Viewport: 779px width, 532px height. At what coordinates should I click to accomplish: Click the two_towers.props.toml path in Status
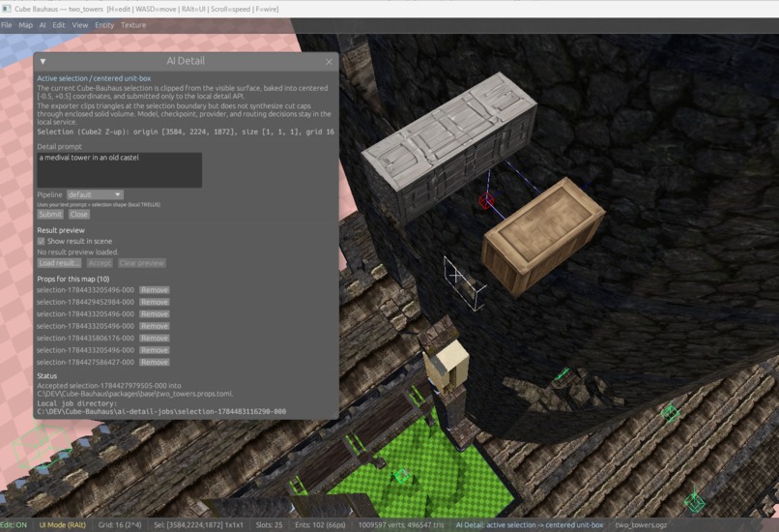coord(134,394)
